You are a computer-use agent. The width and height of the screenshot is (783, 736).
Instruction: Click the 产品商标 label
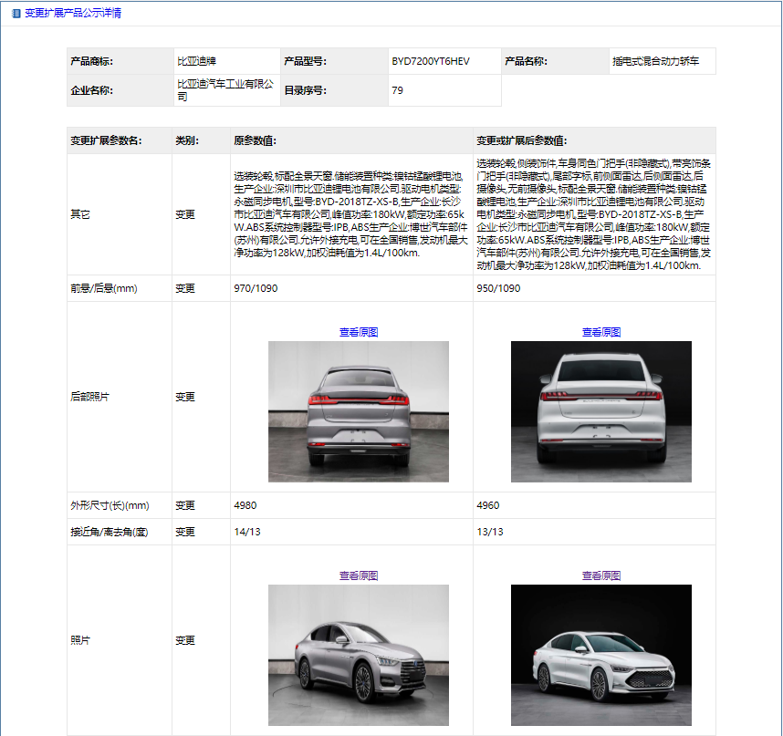(x=92, y=61)
